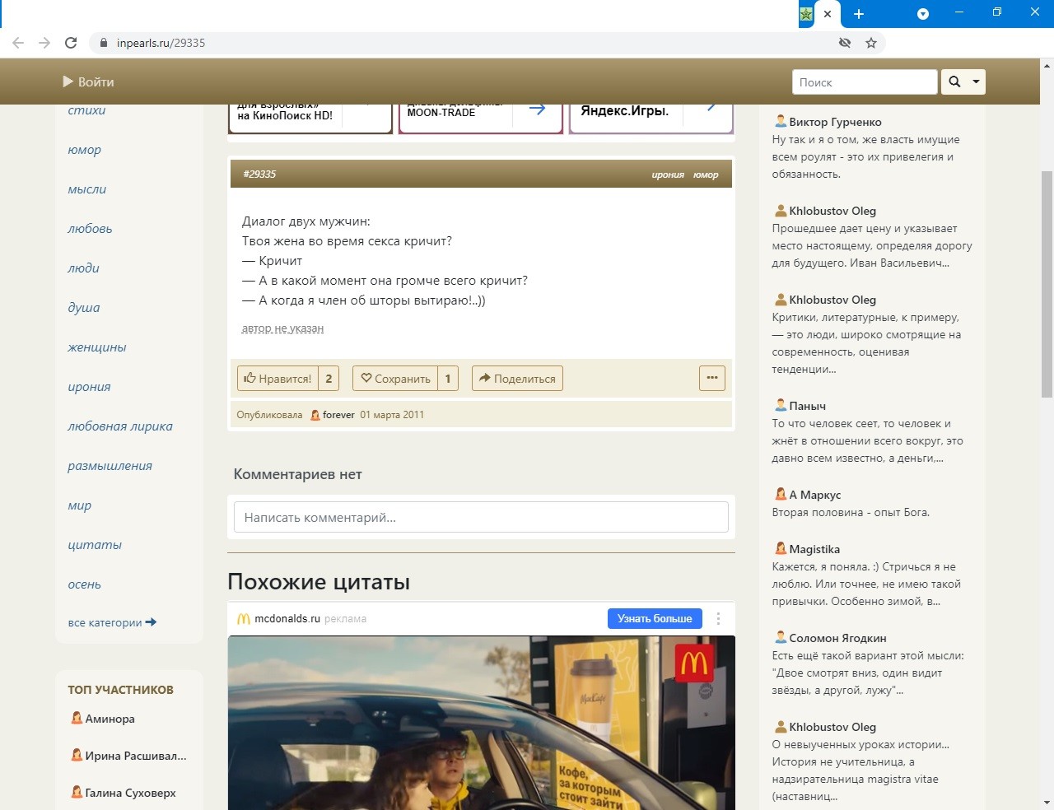Like the quote with the Нравится! button
This screenshot has width=1054, height=810.
coord(277,379)
